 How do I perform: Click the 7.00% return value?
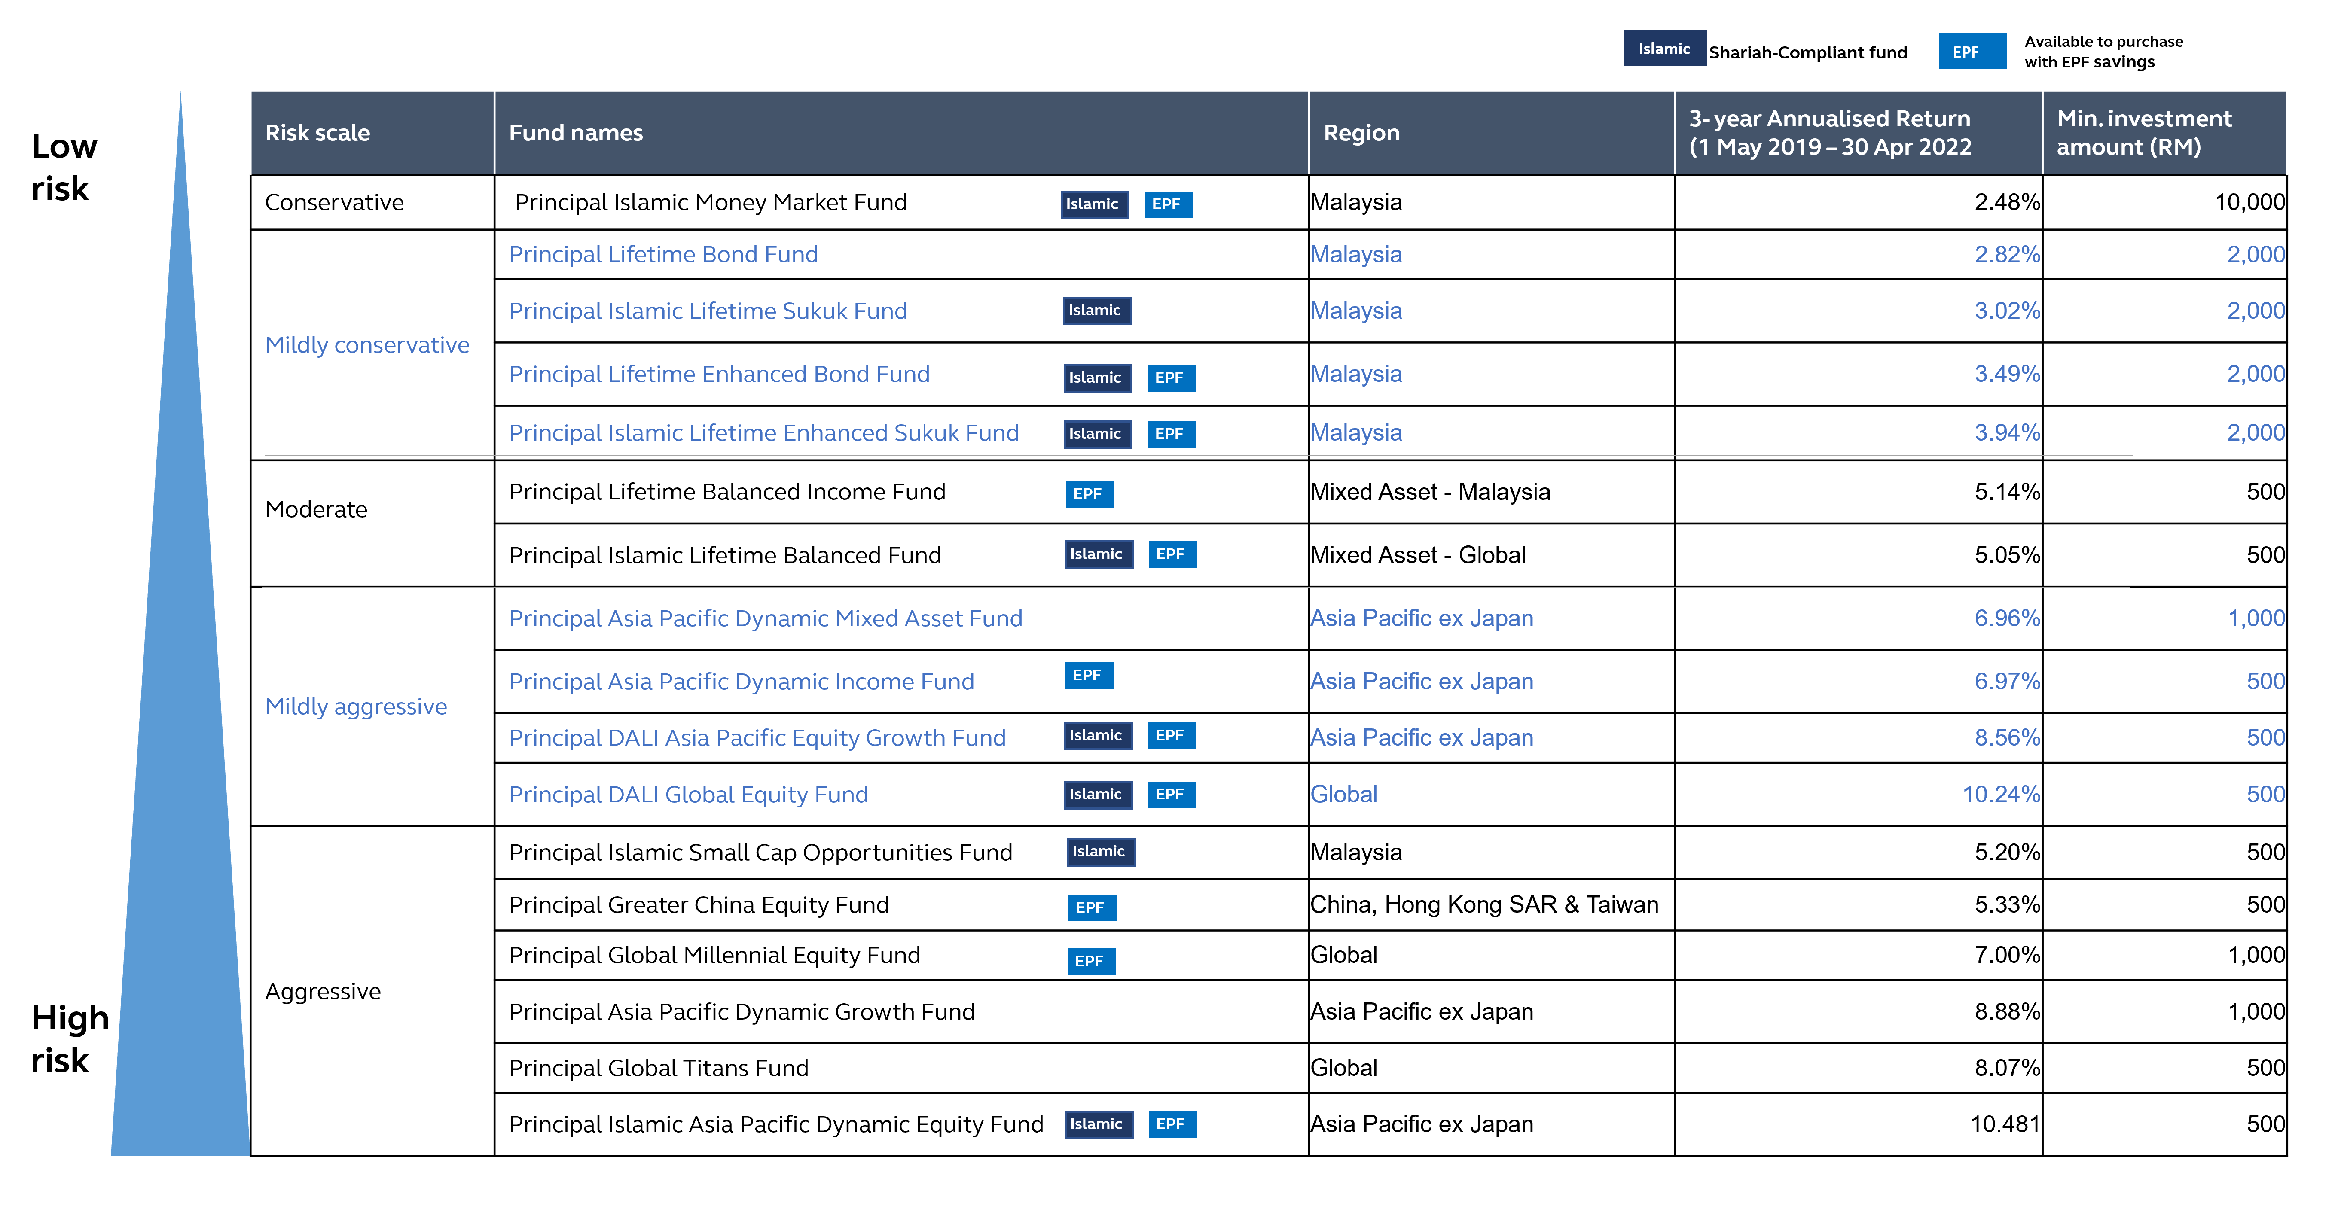click(x=2008, y=956)
